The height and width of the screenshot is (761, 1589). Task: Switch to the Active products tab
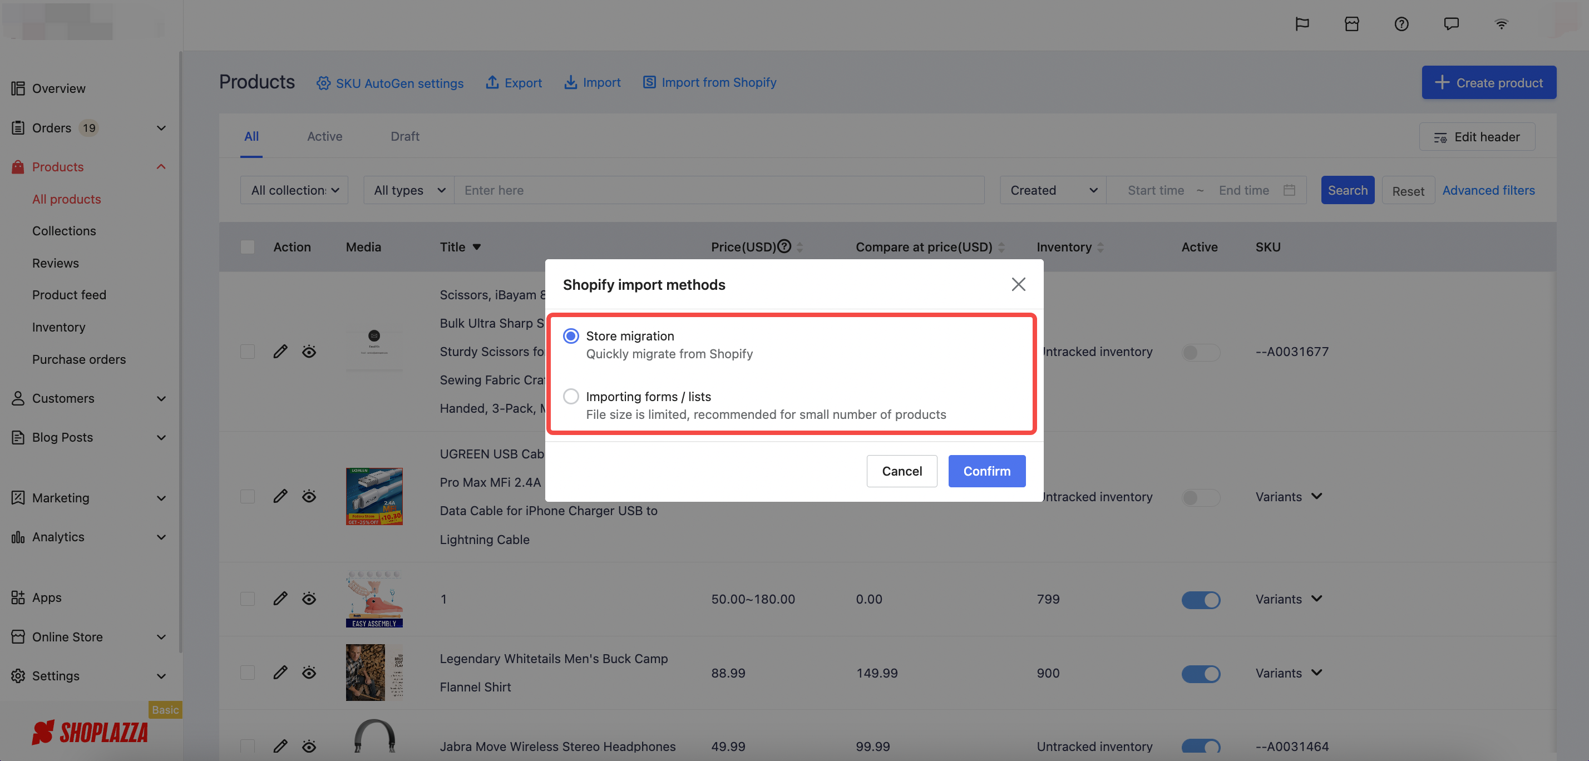click(x=324, y=136)
